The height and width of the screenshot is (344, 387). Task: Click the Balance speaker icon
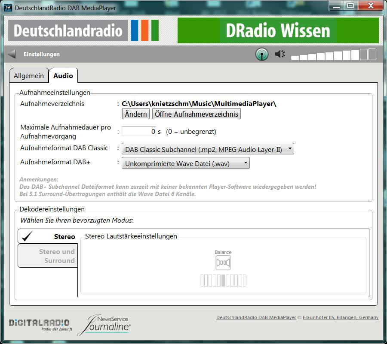[x=223, y=263]
